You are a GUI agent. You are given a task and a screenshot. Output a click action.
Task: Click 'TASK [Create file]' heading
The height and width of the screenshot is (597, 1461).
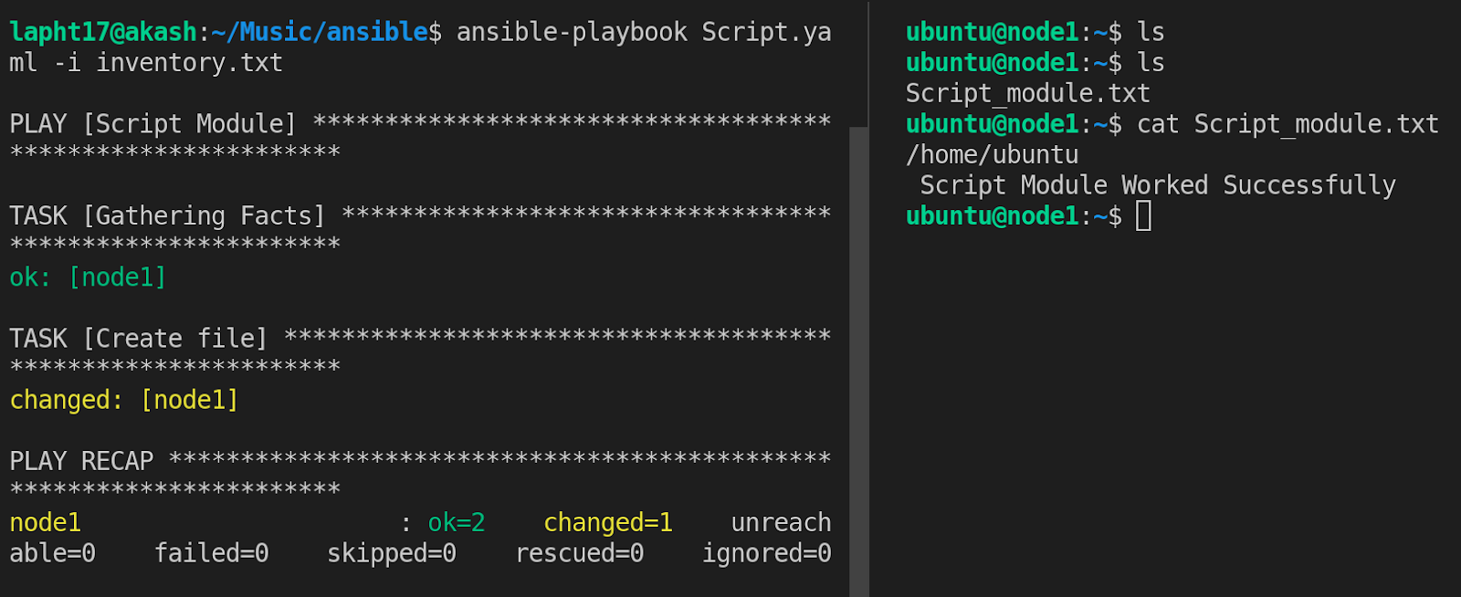pyautogui.click(x=139, y=339)
